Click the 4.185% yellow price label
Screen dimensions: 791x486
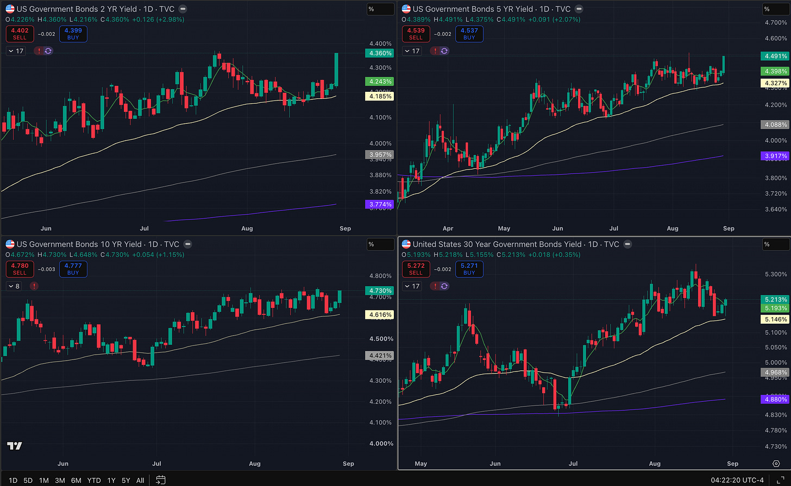click(380, 96)
